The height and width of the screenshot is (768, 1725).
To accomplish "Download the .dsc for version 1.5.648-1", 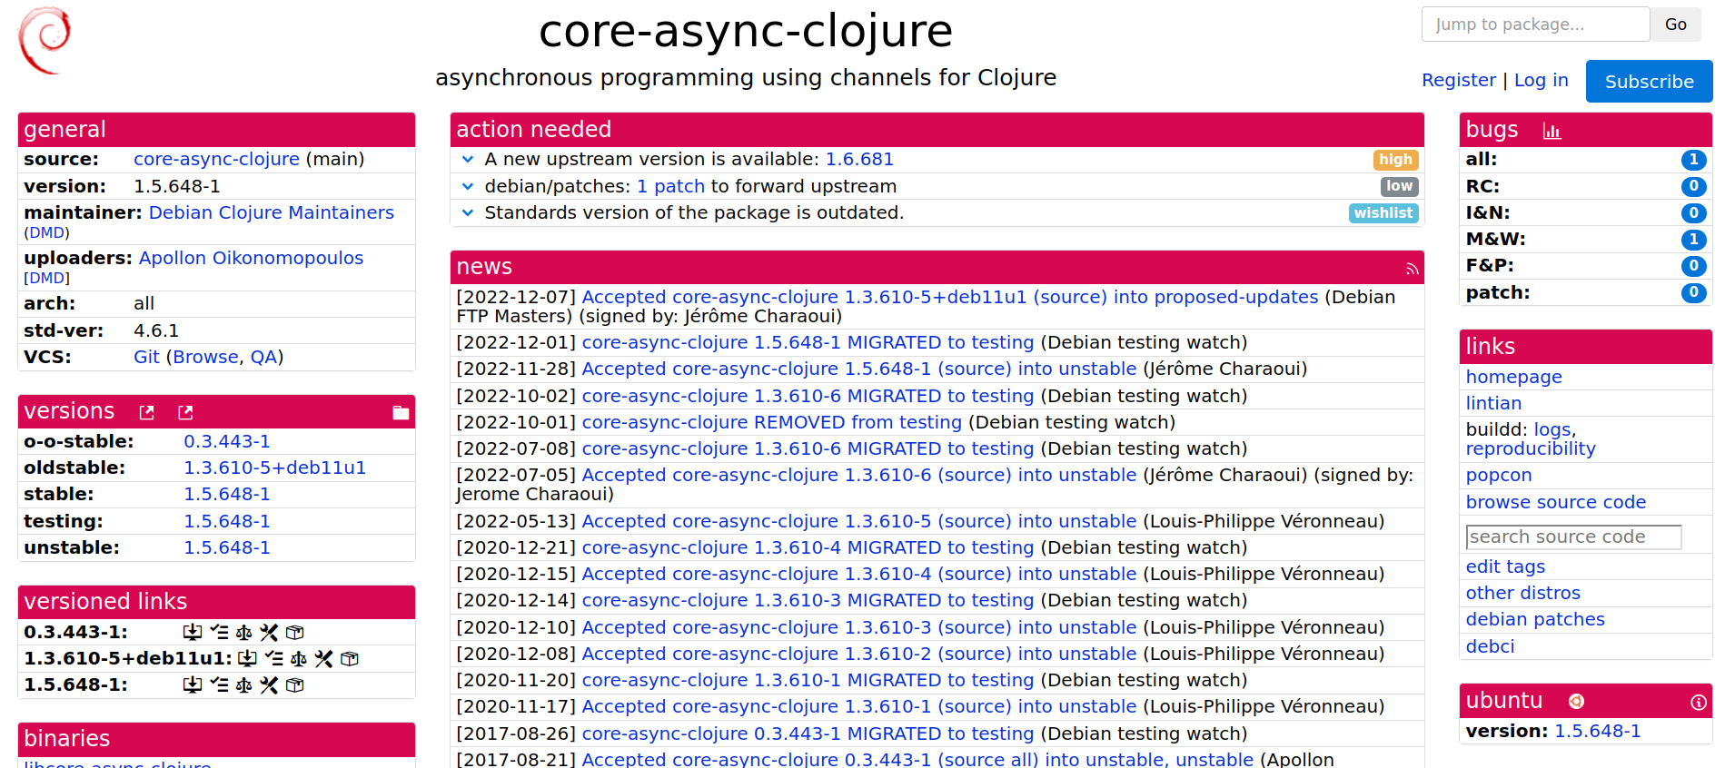I will coord(193,685).
